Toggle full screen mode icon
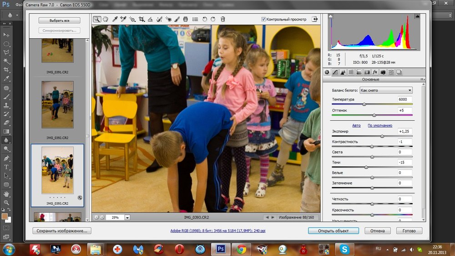Screen dimensions: 455x256 coord(314,19)
